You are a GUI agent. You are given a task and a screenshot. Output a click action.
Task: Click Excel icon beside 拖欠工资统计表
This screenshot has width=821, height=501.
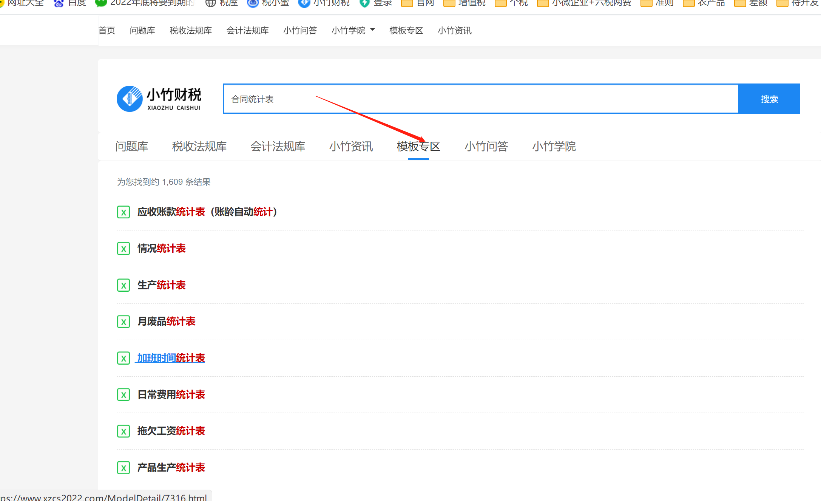[x=123, y=431]
